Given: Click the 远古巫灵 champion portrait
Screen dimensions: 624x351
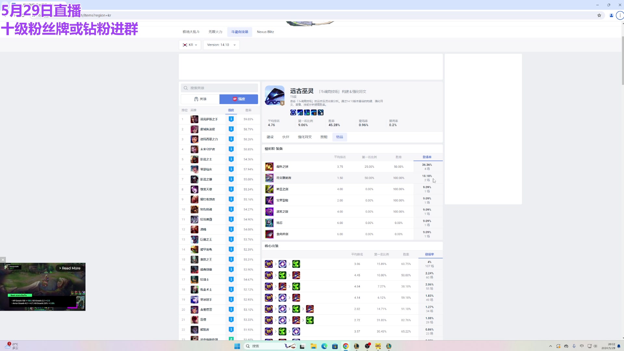Looking at the screenshot, I should [x=275, y=96].
